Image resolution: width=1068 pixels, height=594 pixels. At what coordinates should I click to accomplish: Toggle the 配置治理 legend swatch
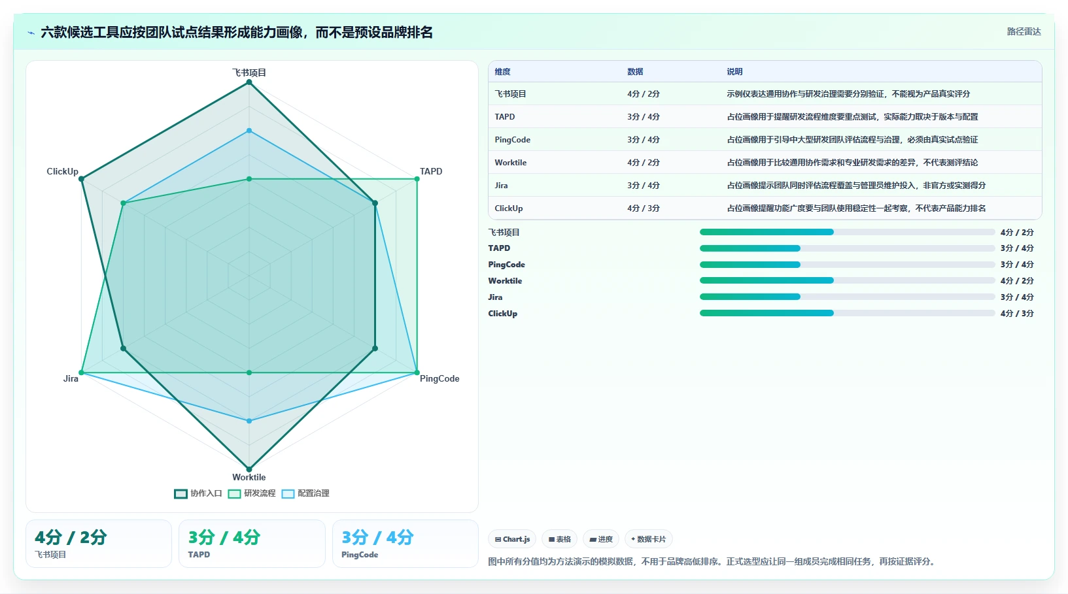click(288, 494)
